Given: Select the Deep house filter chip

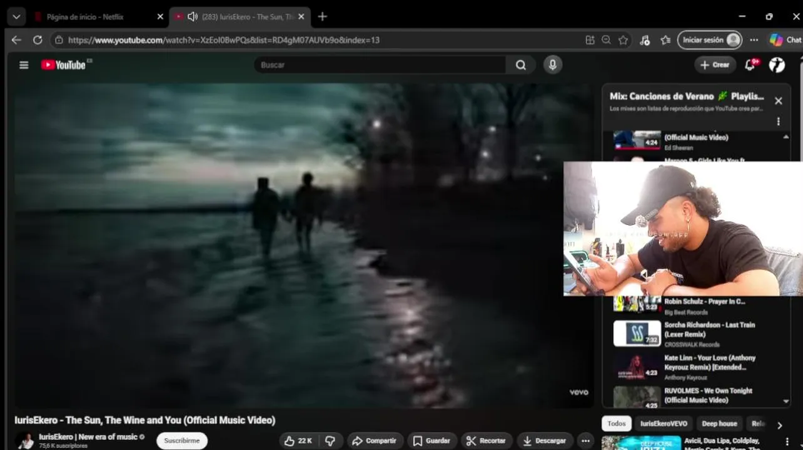Looking at the screenshot, I should [x=719, y=424].
